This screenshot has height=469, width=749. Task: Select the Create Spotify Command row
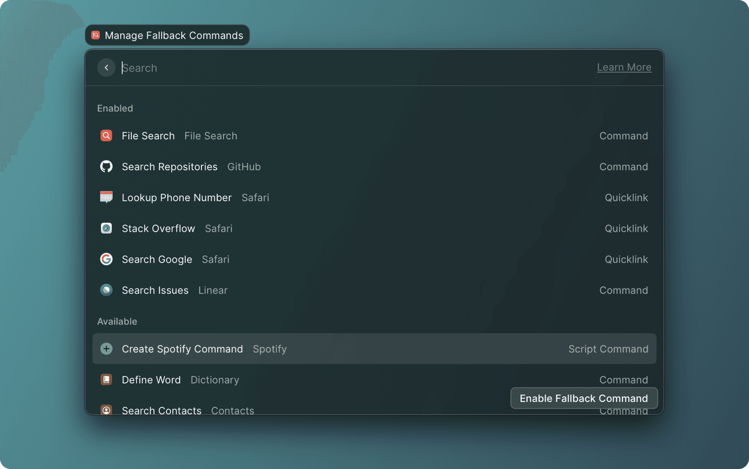pos(298,349)
